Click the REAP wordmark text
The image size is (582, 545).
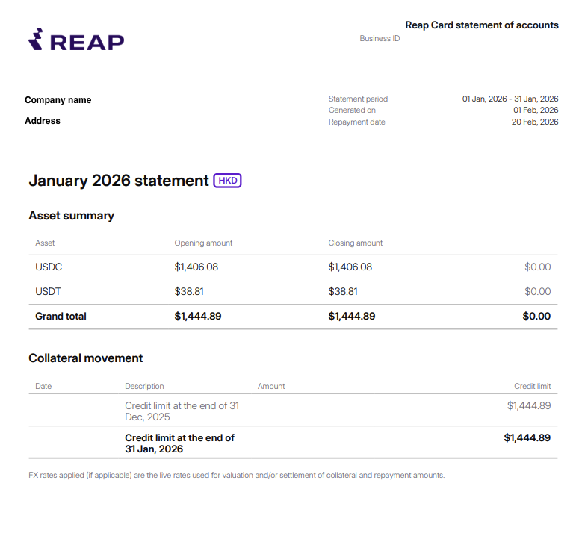pos(87,43)
